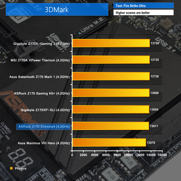This screenshot has height=181, width=181.
Task: Click the bar for ASRock Z170 Extreme4
Action: (111, 126)
